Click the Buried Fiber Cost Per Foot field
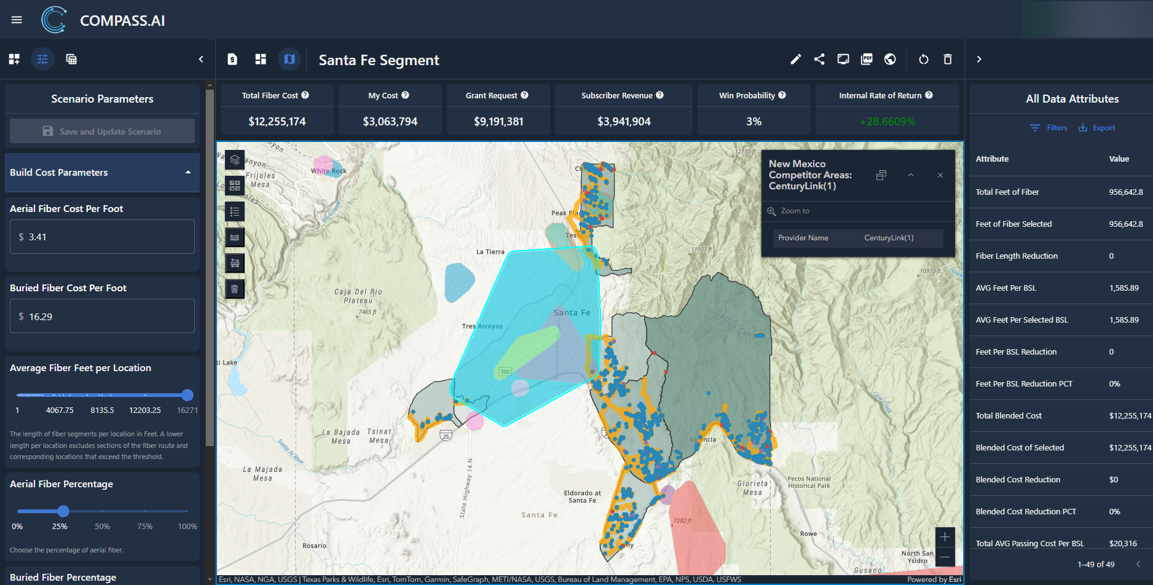The image size is (1153, 585). point(102,316)
